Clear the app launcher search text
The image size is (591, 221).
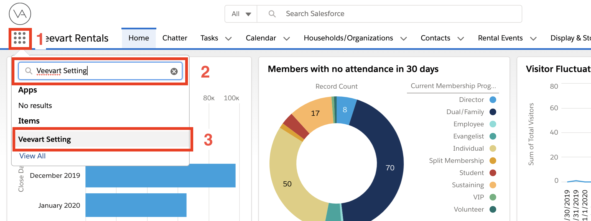click(174, 71)
